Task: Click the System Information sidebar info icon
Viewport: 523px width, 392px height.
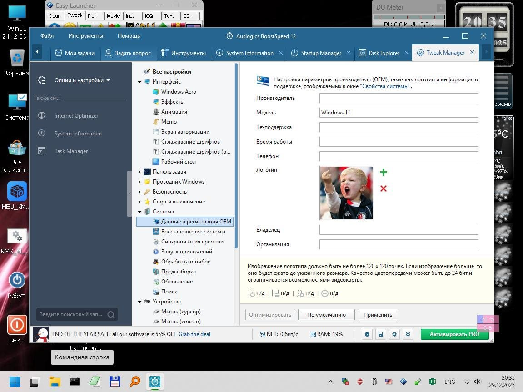Action: (42, 133)
